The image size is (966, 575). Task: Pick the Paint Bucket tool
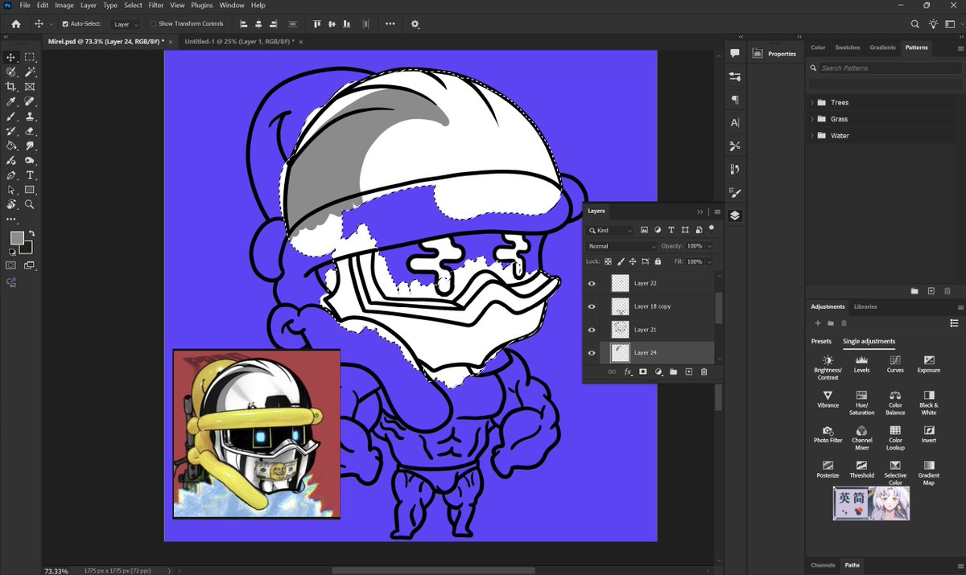(x=11, y=146)
